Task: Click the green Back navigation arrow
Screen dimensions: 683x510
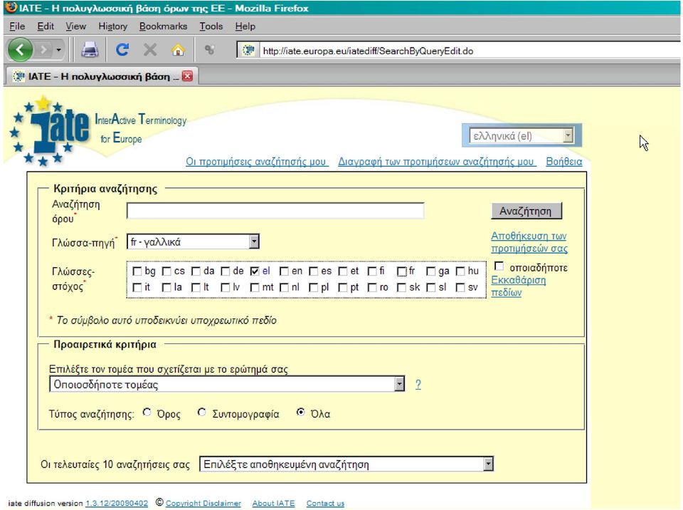Action: (x=20, y=50)
